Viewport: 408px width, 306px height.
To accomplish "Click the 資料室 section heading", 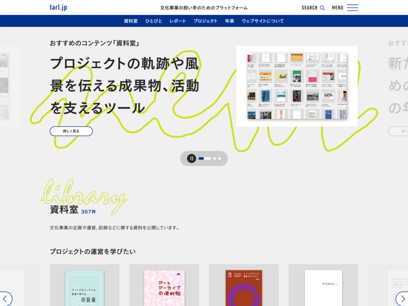I will tap(64, 209).
